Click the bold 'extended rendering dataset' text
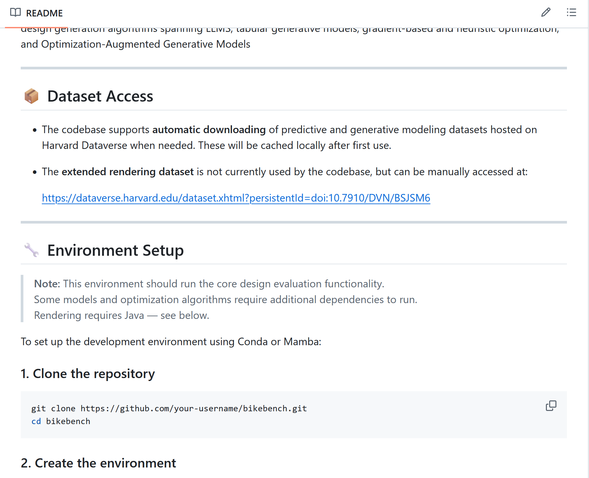589x478 pixels. (x=128, y=172)
